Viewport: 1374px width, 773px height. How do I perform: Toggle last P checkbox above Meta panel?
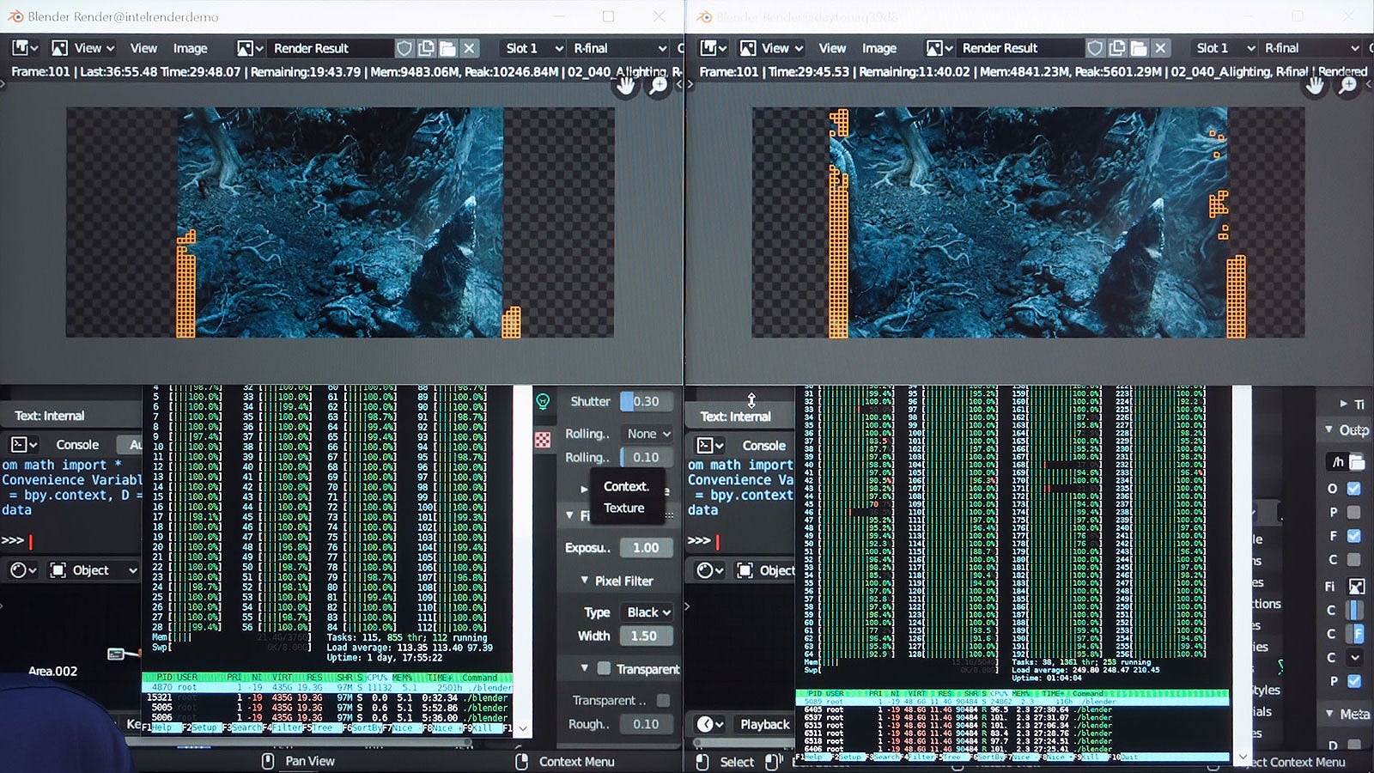click(1353, 681)
